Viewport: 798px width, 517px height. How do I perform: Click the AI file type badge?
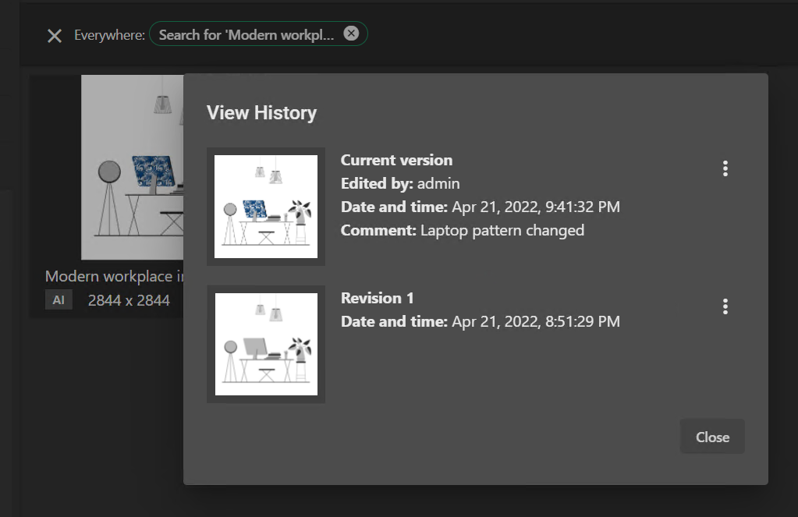coord(59,300)
